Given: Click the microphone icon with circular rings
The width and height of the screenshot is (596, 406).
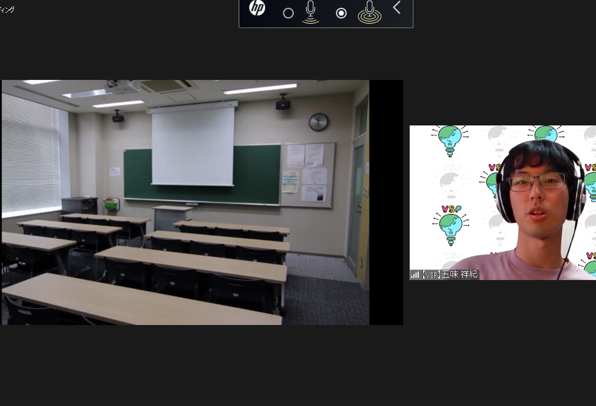Looking at the screenshot, I should coord(369,12).
